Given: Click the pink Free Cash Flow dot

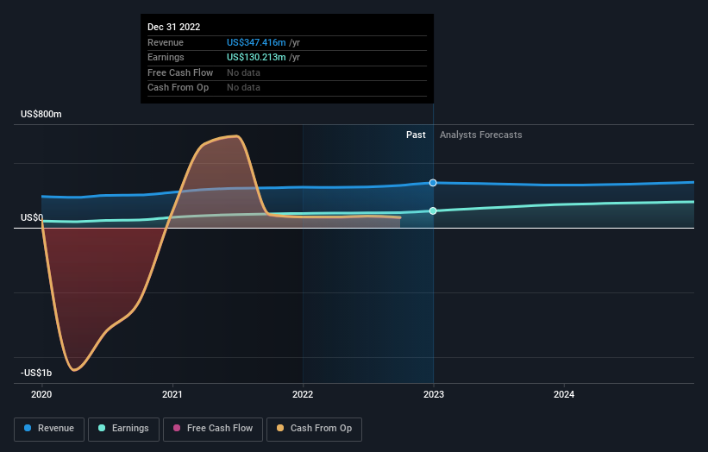Looking at the screenshot, I should 177,428.
